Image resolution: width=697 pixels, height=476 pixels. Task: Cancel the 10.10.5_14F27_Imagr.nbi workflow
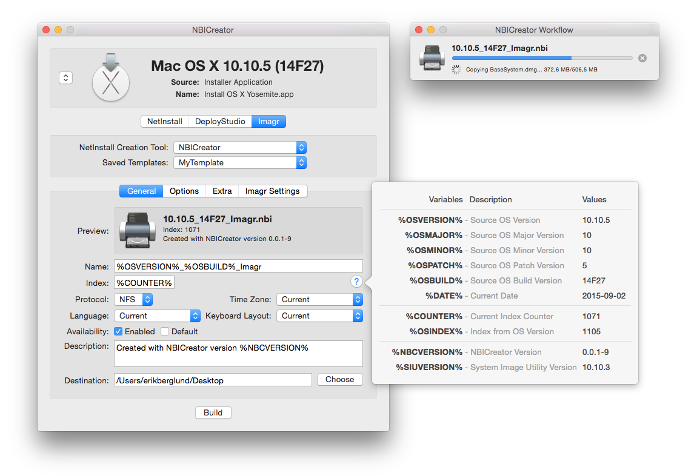642,58
